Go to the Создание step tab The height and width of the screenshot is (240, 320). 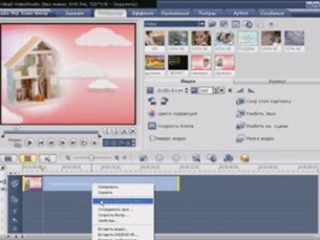coord(272,13)
